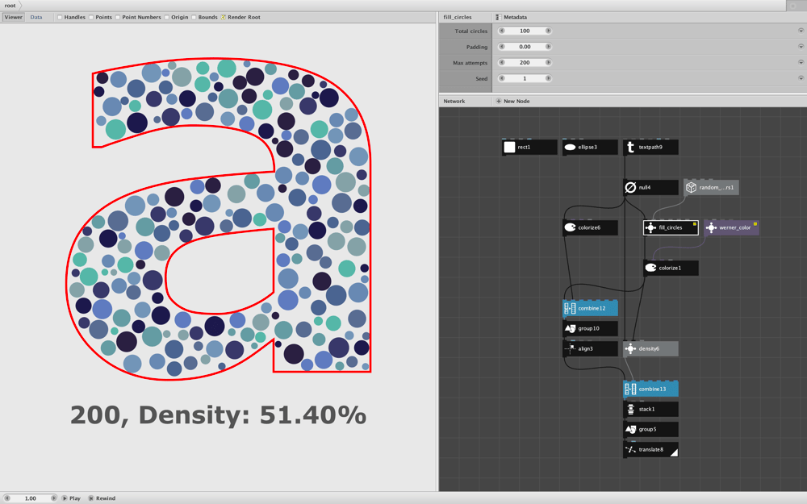Click the Play button
Image resolution: width=807 pixels, height=504 pixels.
point(71,498)
